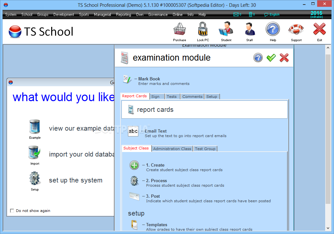Viewport: 334px width, 234px height.
Task: Open the Managerial menu
Action: click(x=102, y=15)
